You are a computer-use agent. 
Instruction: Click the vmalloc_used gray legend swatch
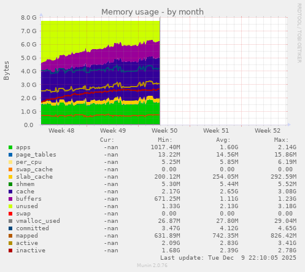[x=10, y=221]
